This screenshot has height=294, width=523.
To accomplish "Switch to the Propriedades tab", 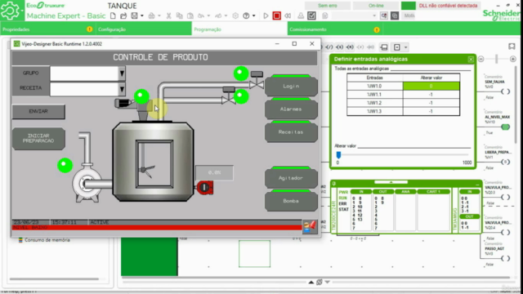I will point(47,29).
